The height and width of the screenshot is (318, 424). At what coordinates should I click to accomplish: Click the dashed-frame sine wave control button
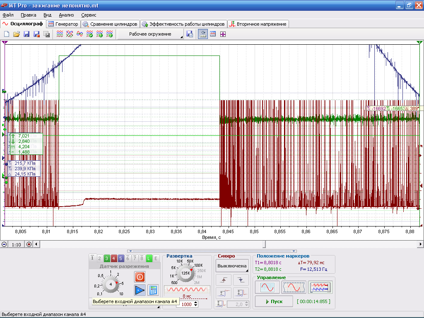pos(294,287)
